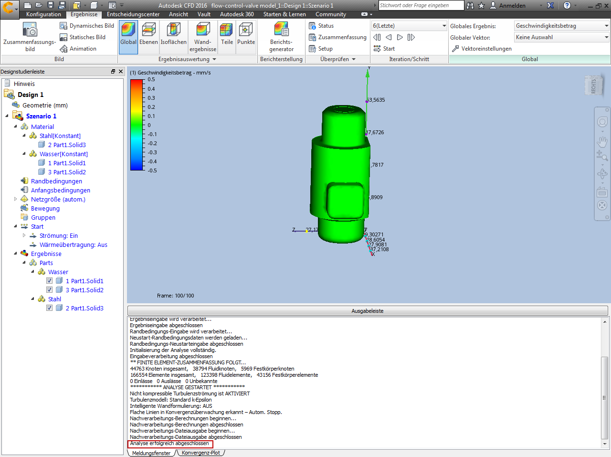Image resolution: width=611 pixels, height=457 pixels.
Task: Expand the Ergebnisauswertung panel dropdown
Action: click(x=214, y=59)
